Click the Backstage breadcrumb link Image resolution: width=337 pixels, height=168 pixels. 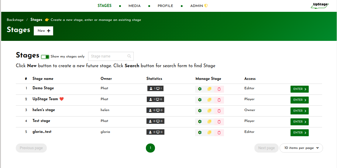[15, 20]
